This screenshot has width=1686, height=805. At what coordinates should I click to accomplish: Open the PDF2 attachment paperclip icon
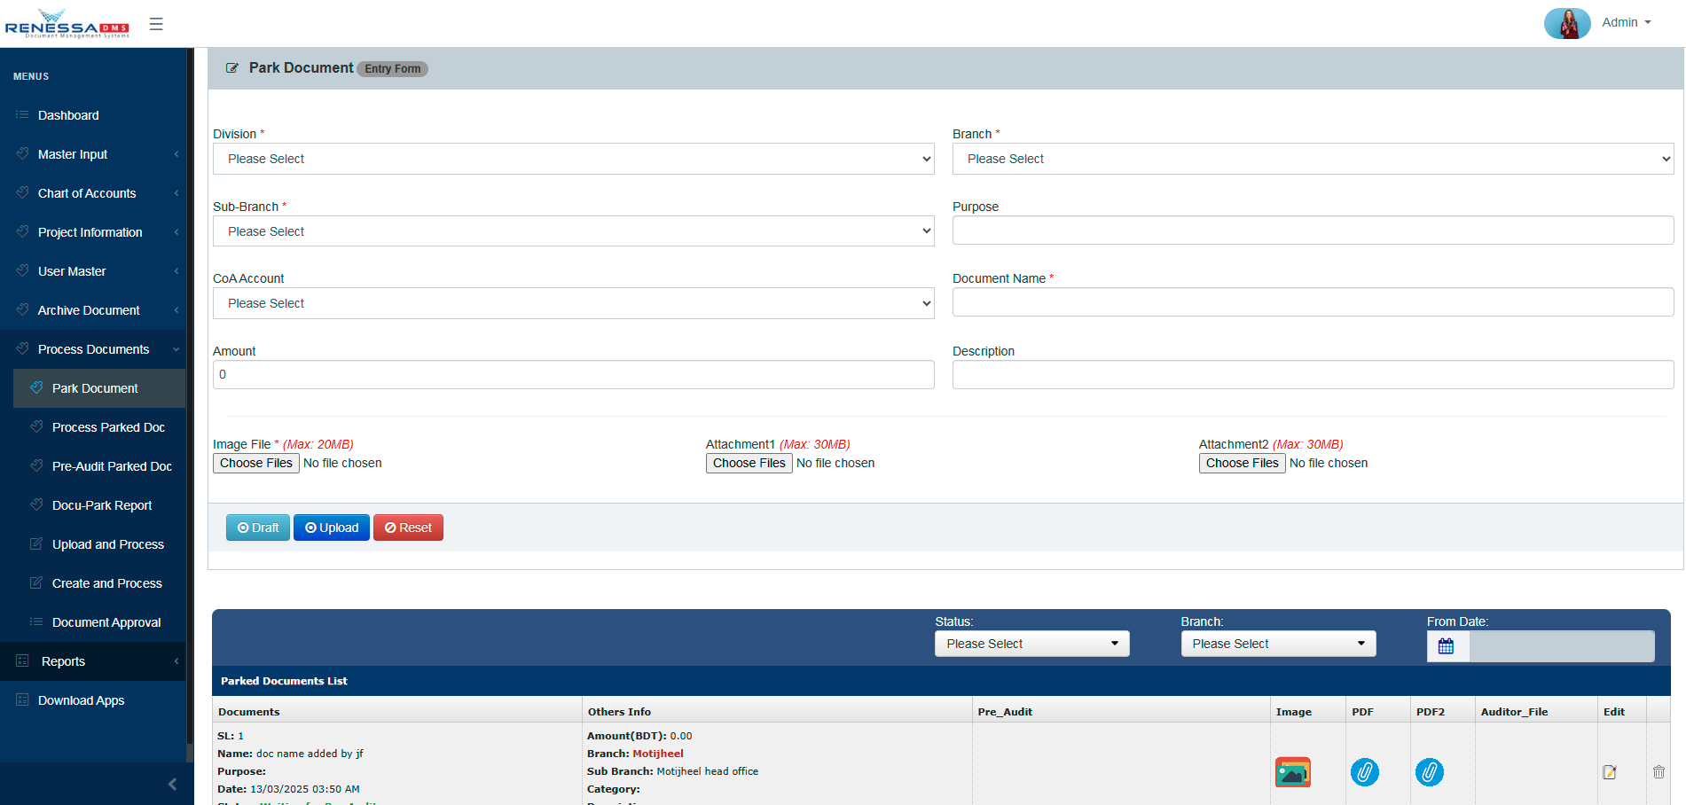coord(1429,772)
